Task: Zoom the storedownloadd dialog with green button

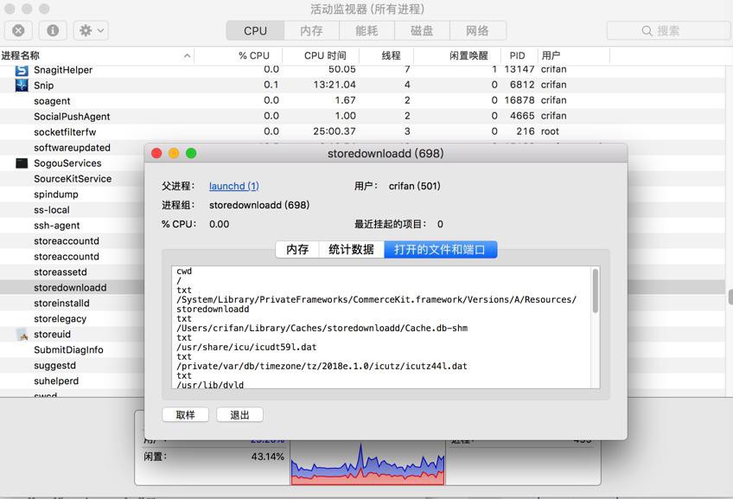Action: [x=191, y=153]
